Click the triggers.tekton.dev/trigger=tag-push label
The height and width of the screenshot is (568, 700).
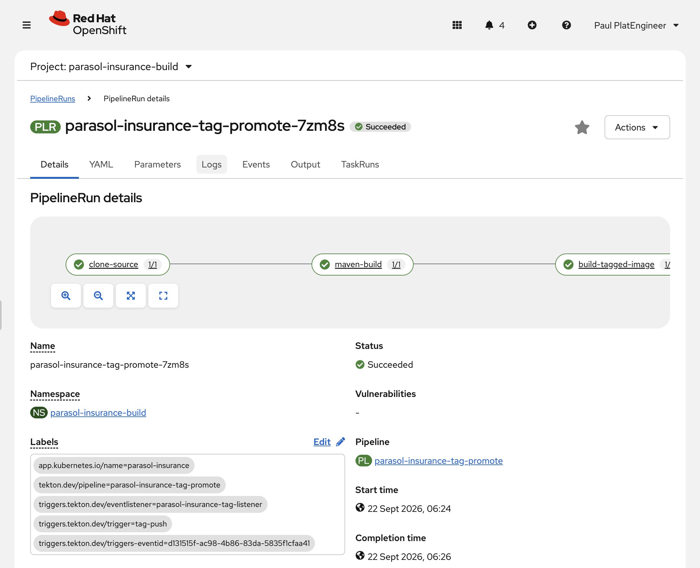pyautogui.click(x=103, y=524)
